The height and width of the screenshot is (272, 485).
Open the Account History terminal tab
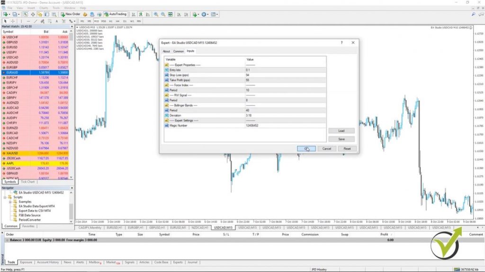pos(48,263)
